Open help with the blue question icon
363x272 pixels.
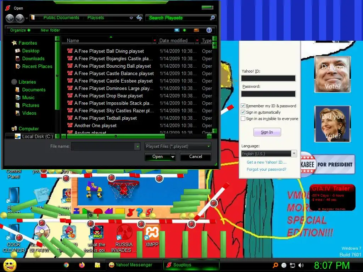point(209,30)
